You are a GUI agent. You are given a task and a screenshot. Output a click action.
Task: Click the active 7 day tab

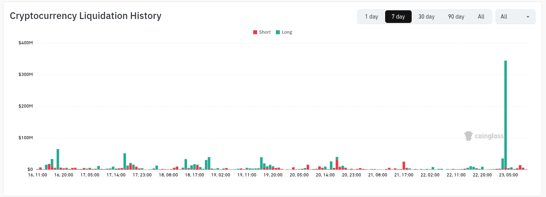(x=398, y=17)
